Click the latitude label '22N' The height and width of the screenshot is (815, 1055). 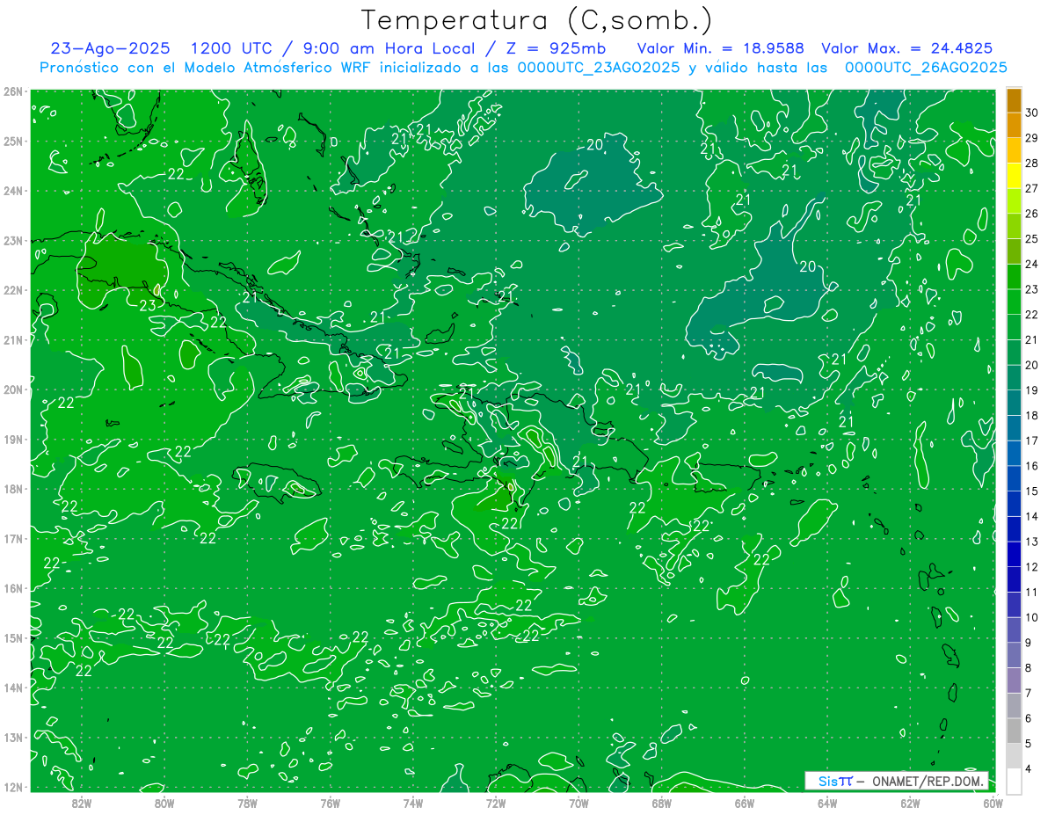point(13,290)
